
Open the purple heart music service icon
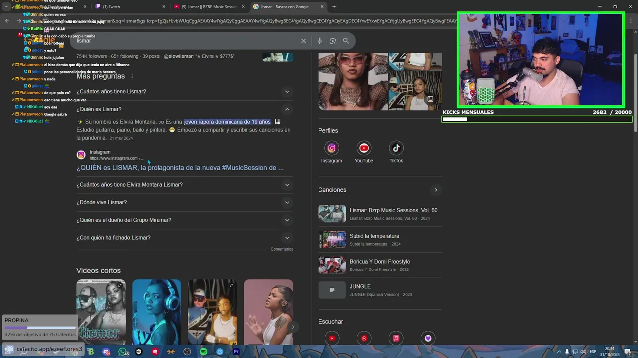click(x=428, y=338)
